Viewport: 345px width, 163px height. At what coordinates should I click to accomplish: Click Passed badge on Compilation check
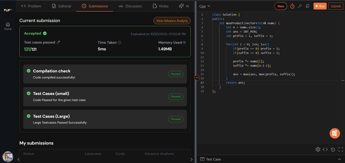pos(176,74)
